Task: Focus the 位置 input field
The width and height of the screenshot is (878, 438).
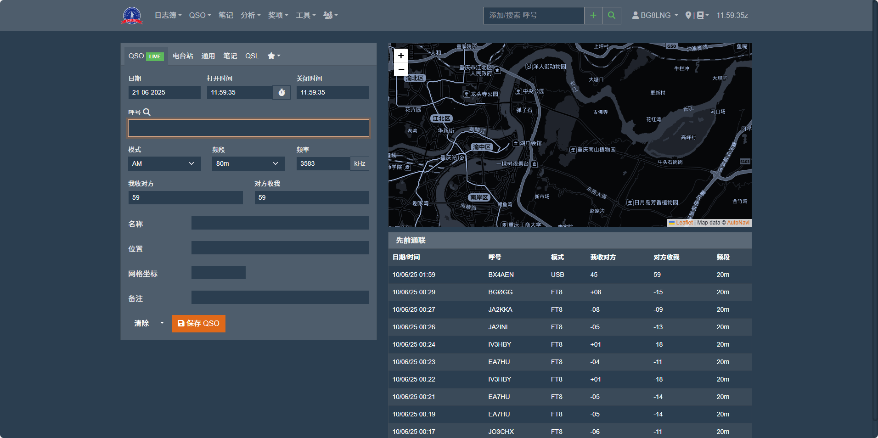Action: pyautogui.click(x=280, y=248)
